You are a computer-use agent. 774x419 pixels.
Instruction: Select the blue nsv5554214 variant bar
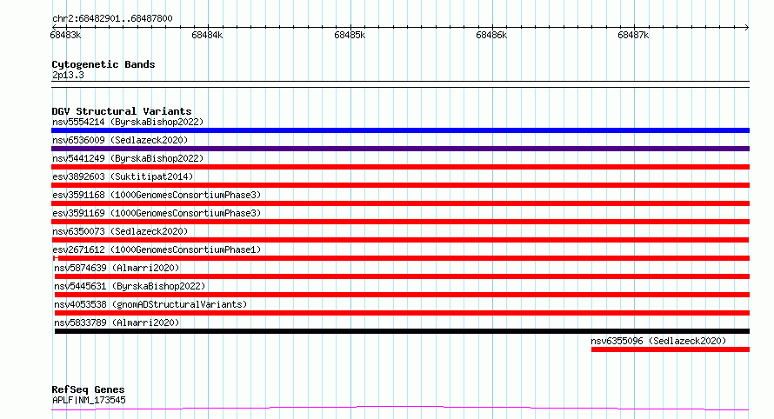coord(400,130)
